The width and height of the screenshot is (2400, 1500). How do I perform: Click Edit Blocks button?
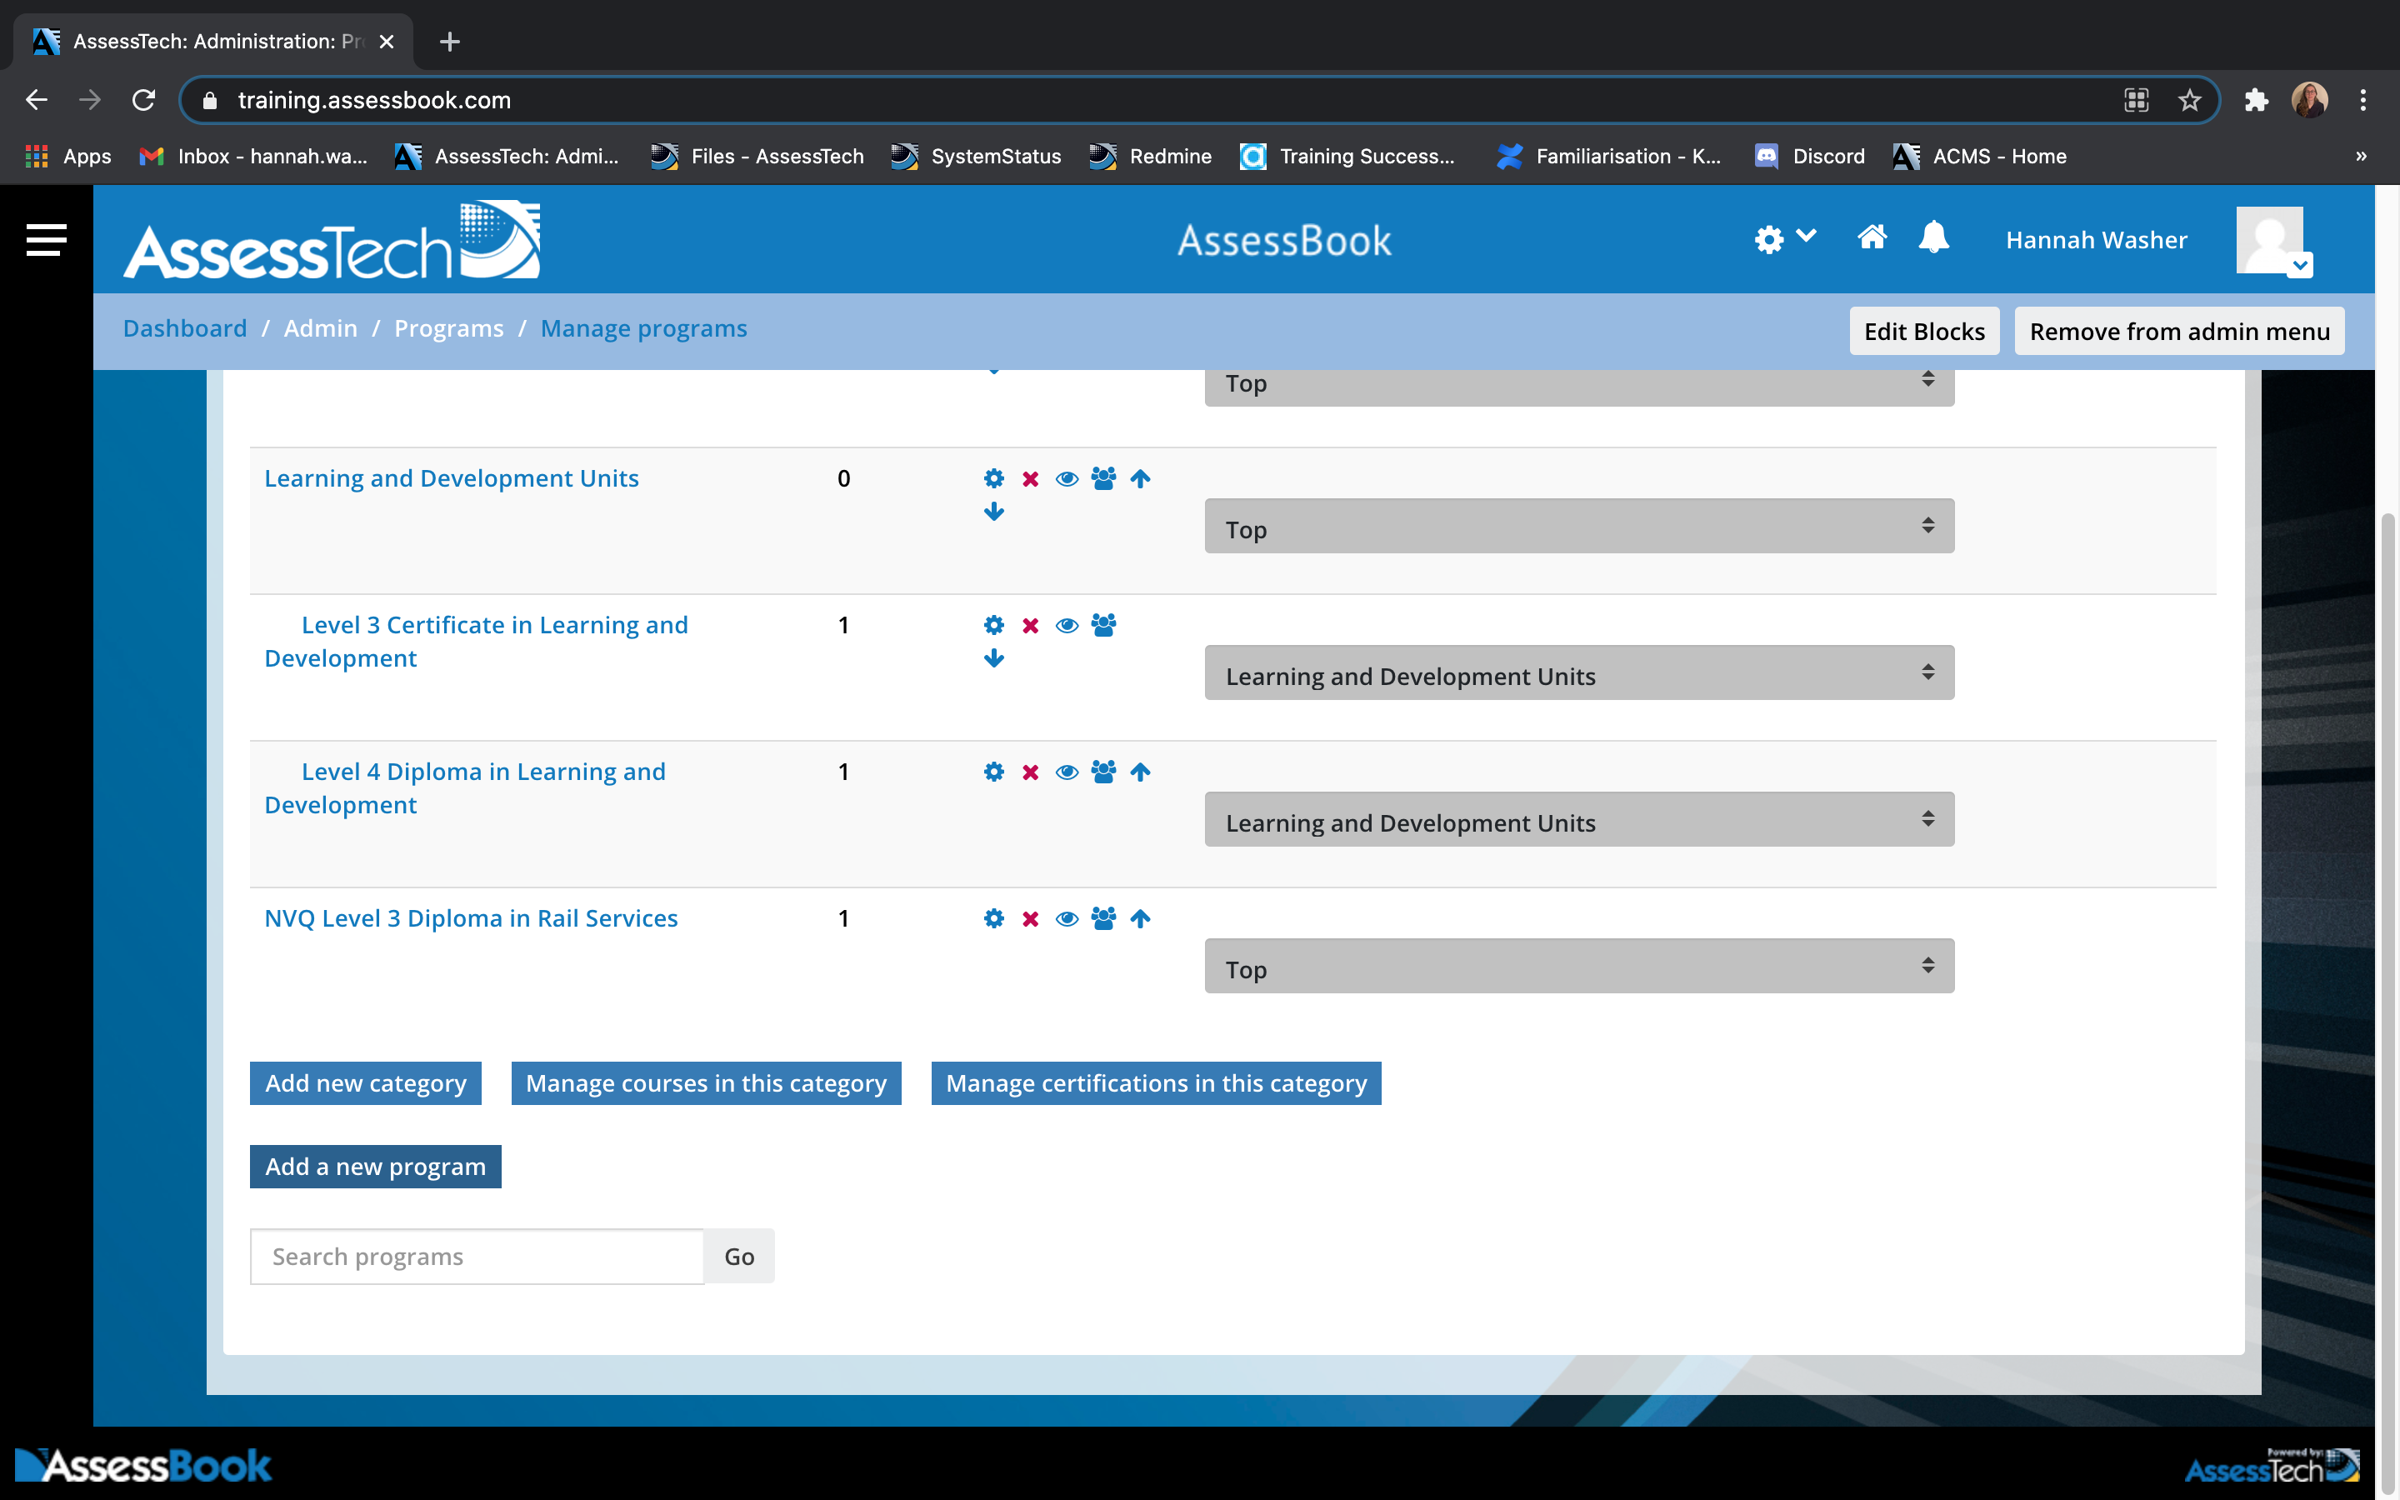(x=1924, y=332)
